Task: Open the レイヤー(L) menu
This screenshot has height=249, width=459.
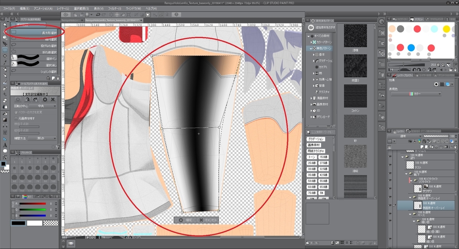Action: (62, 8)
